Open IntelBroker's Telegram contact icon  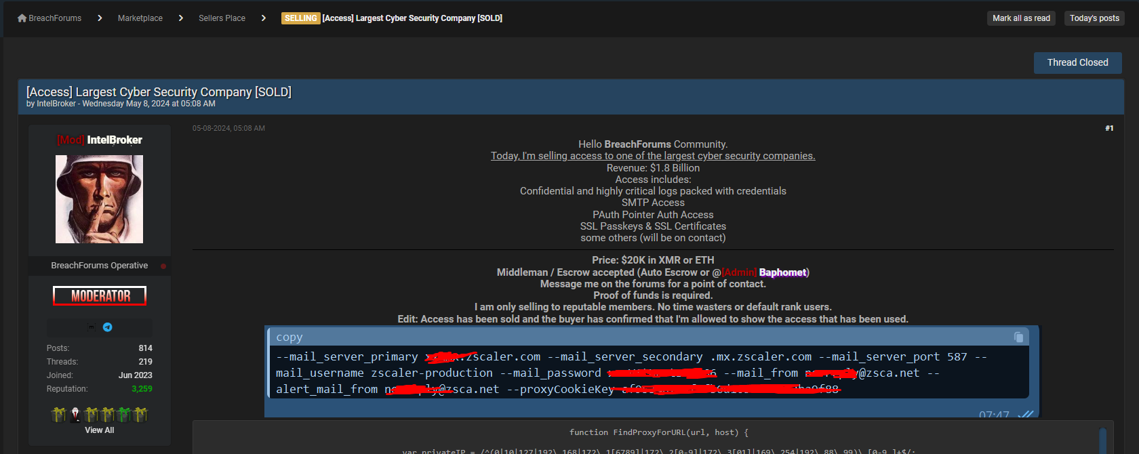coord(107,327)
